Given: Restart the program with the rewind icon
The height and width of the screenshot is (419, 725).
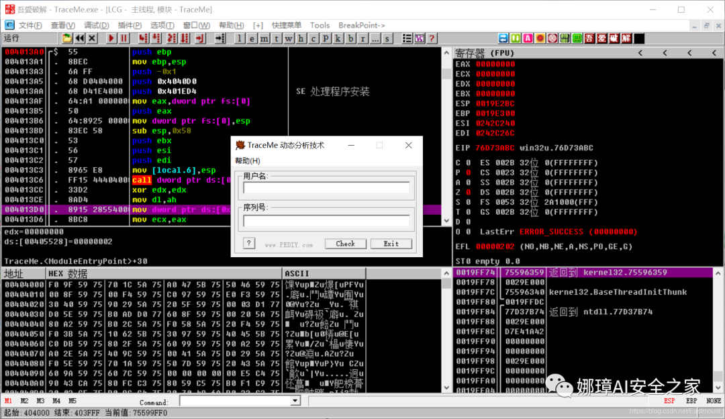Looking at the screenshot, I should click(79, 38).
